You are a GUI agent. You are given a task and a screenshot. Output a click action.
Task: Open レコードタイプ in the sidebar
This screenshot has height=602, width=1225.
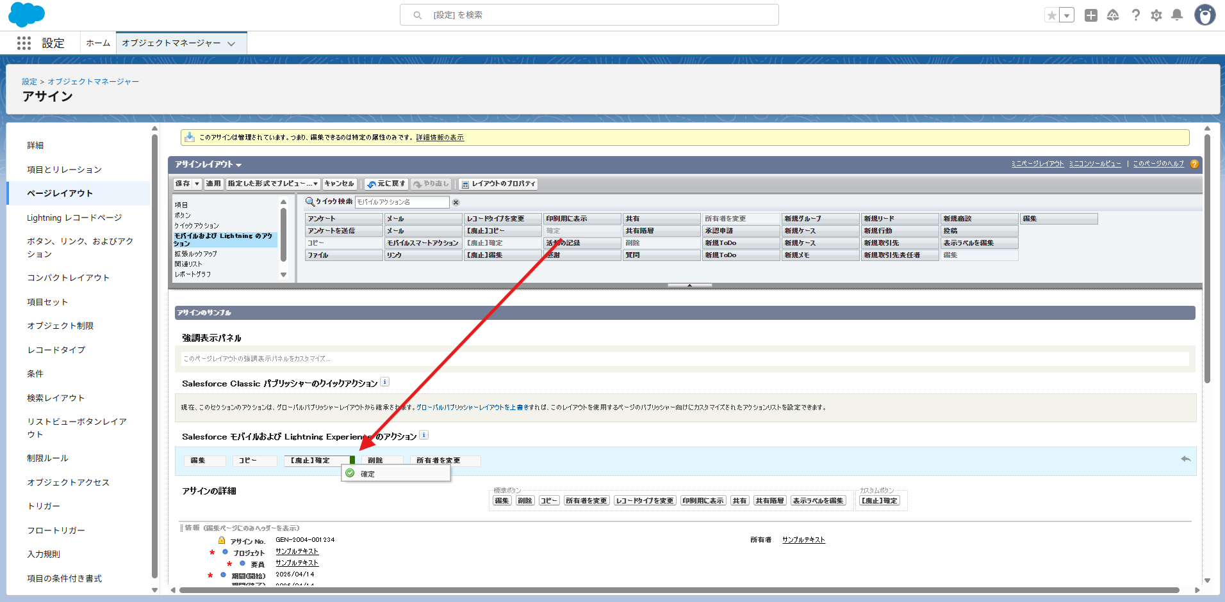coord(56,350)
